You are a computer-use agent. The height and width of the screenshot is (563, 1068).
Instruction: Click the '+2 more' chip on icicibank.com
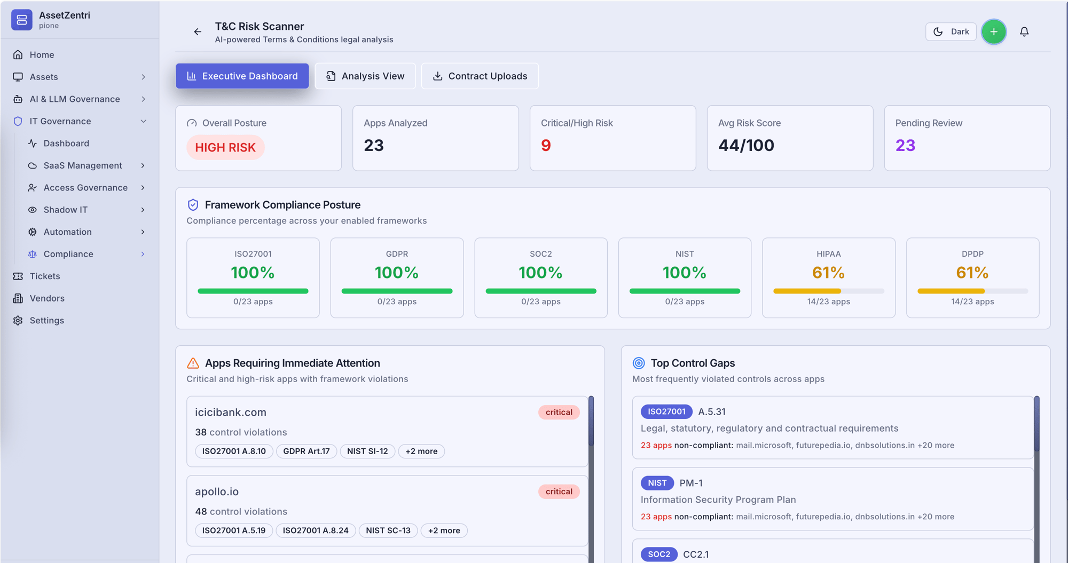click(421, 451)
